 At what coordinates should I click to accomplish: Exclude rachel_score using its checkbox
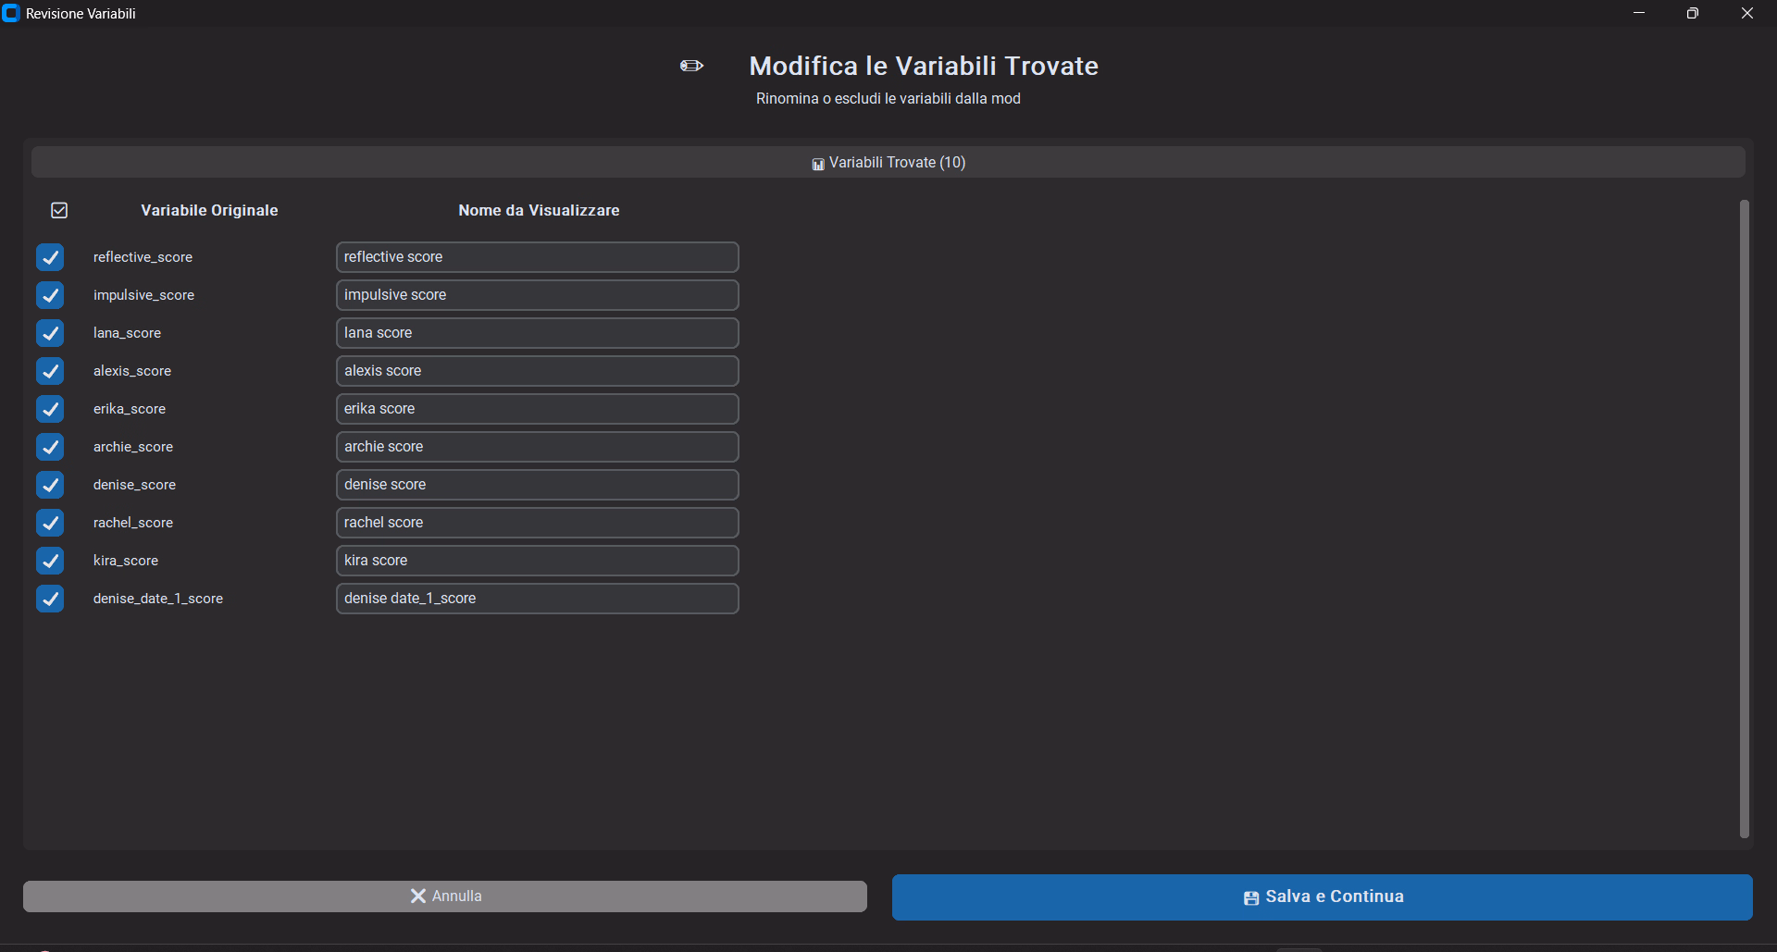click(x=50, y=523)
